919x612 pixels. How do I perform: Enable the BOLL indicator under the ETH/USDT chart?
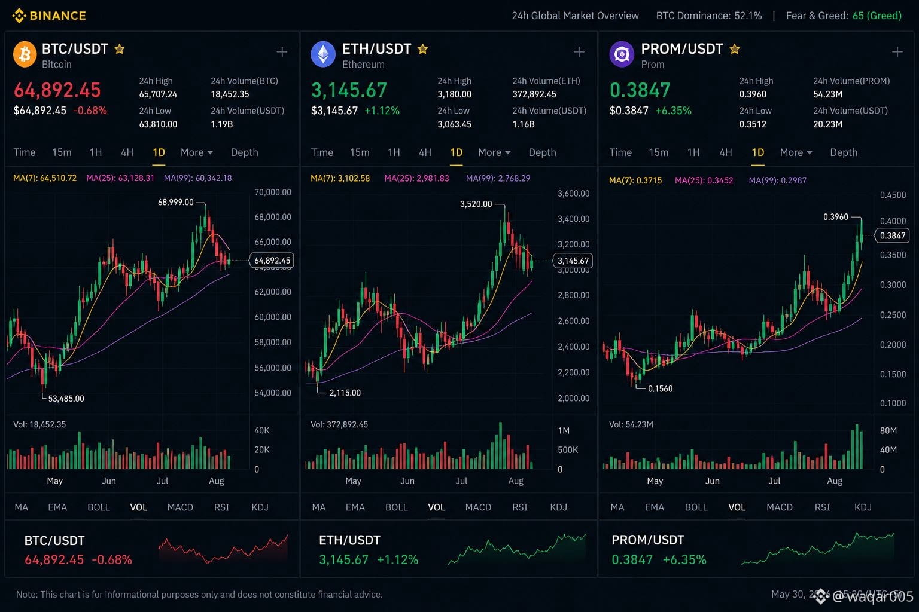click(397, 507)
